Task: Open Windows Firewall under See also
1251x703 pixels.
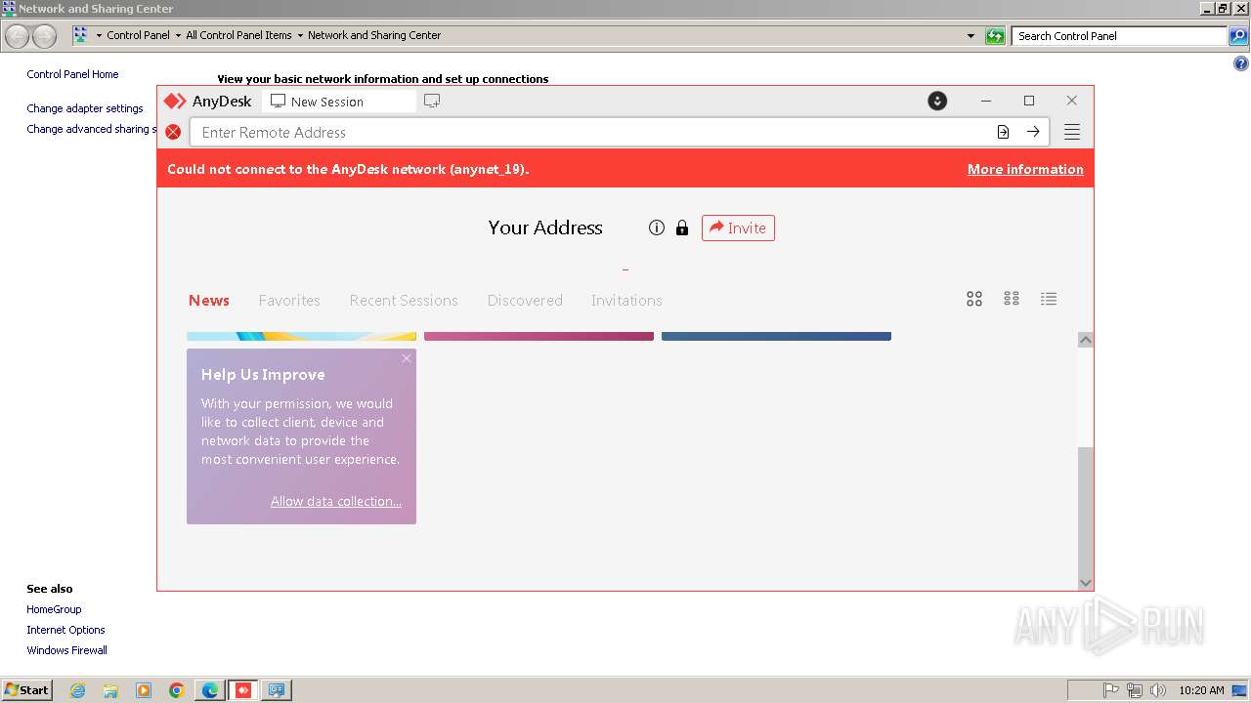Action: [x=66, y=650]
